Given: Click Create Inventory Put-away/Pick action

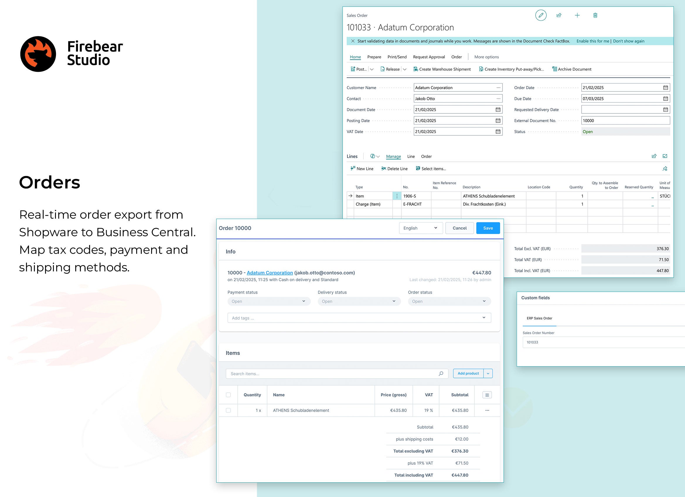Looking at the screenshot, I should pos(511,69).
